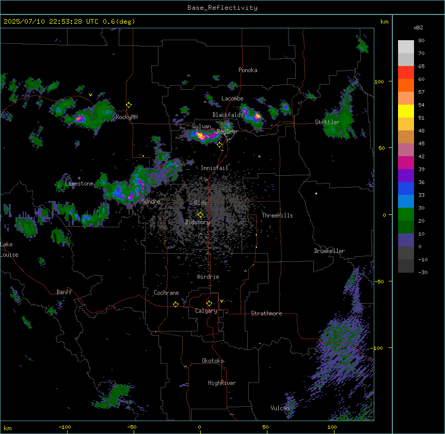445x434 pixels.
Task: Click the 33 value in dBZ legend
Action: point(421,195)
